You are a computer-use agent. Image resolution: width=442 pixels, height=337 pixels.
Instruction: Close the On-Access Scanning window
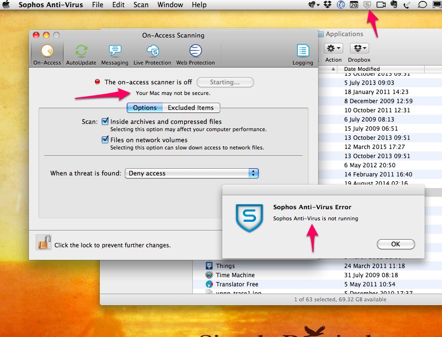click(x=36, y=35)
